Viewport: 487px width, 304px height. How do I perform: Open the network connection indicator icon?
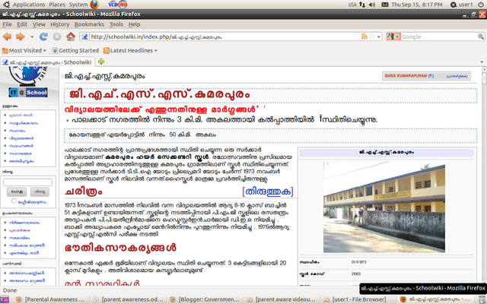click(x=362, y=5)
